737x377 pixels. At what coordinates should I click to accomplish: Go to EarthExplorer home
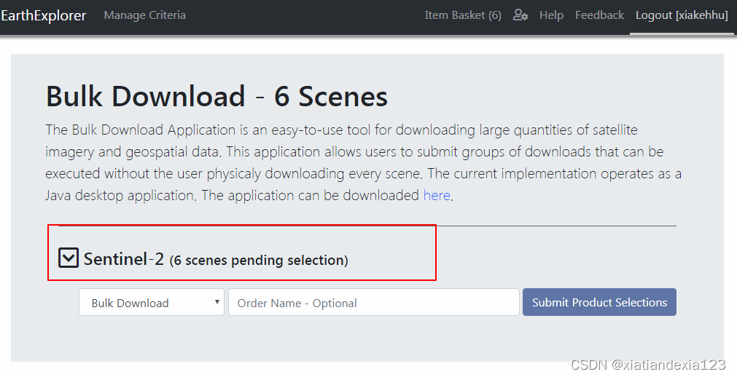[43, 15]
